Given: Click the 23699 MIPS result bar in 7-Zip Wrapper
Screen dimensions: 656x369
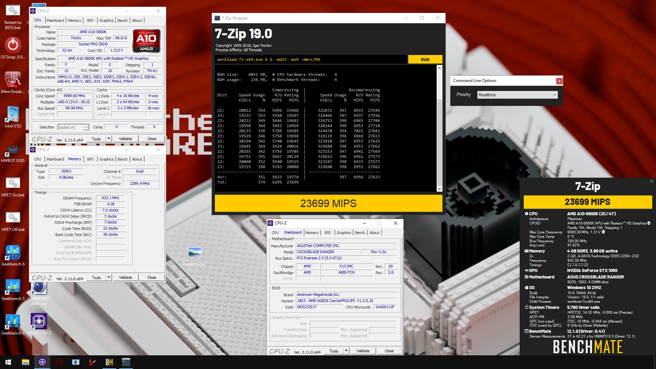Looking at the screenshot, I should tap(328, 203).
